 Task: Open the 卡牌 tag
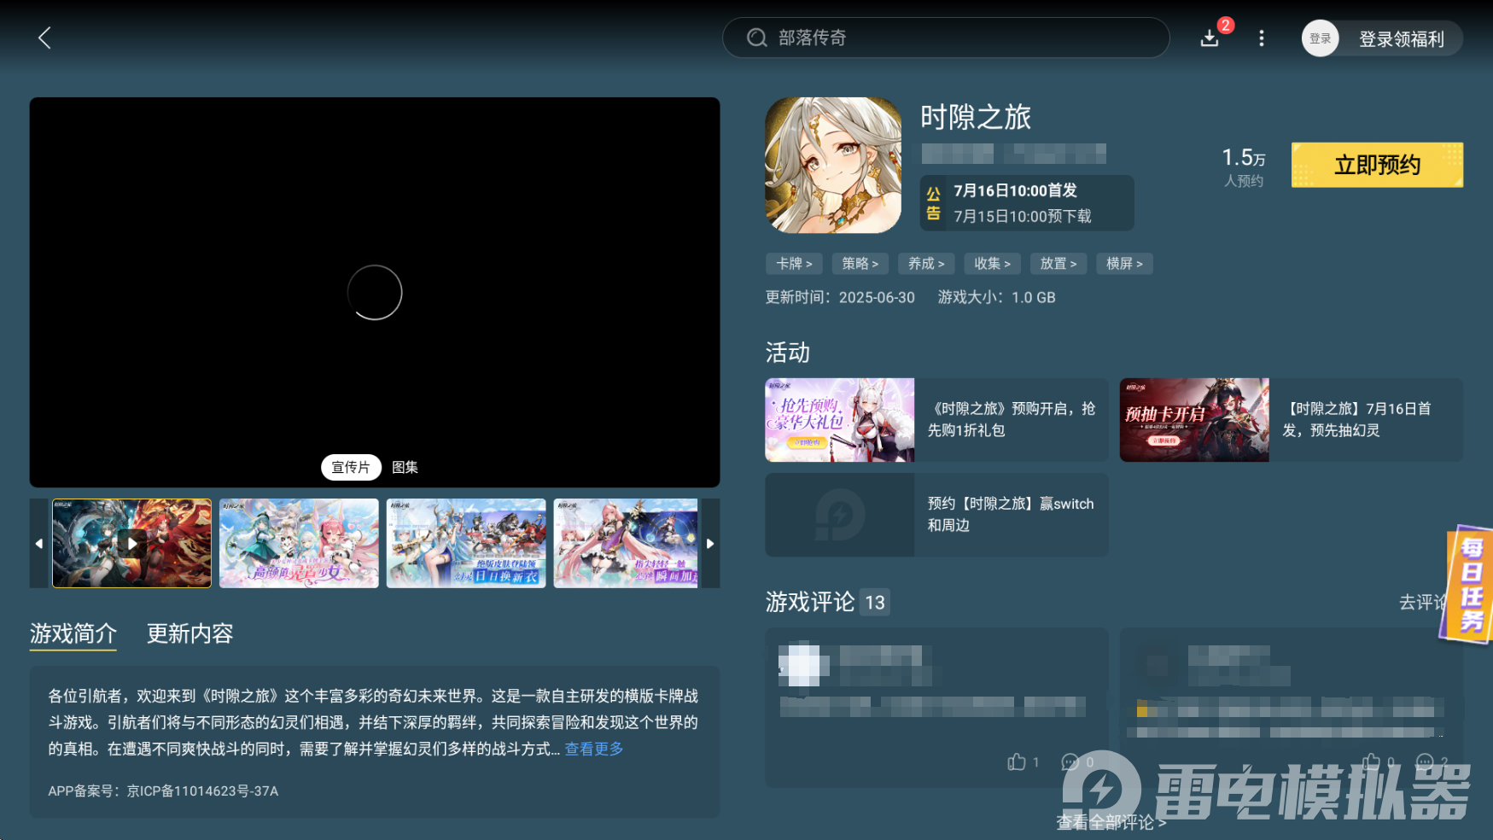pos(794,264)
